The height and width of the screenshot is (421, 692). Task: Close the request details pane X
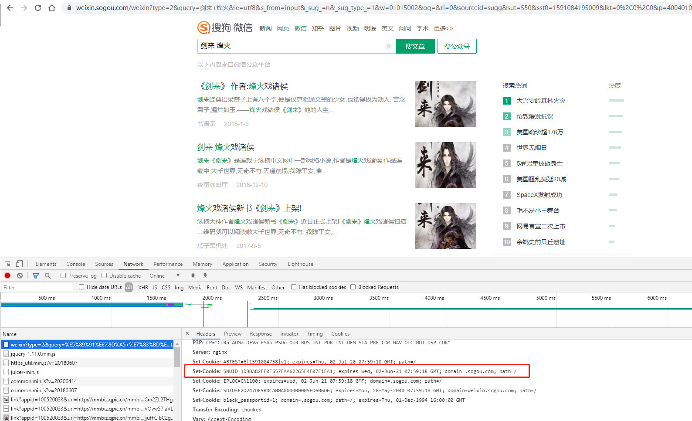coord(187,333)
